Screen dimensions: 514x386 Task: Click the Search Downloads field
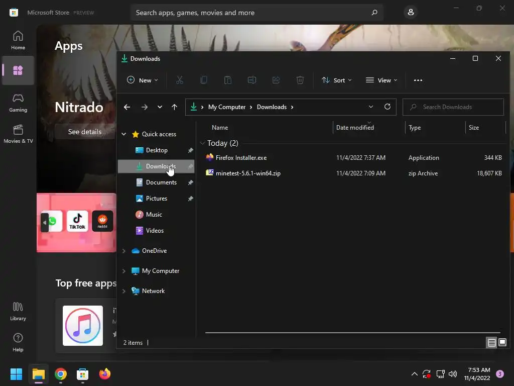click(x=453, y=107)
